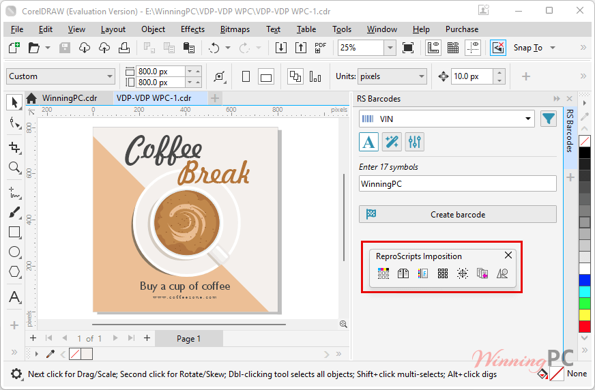Screen dimensions: 595x390
Task: Open the Tools menu
Action: 342,29
